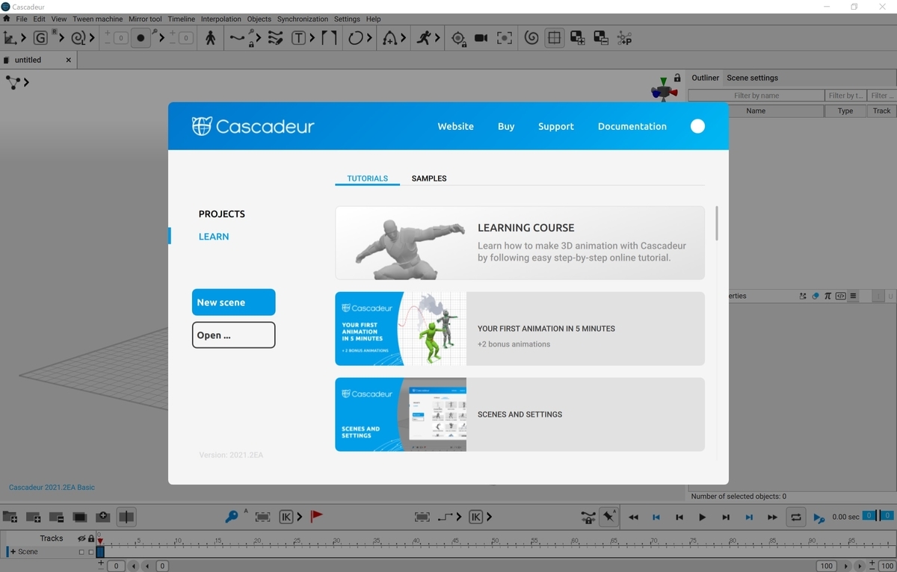
Task: Expand the arrow next to axis manipulator
Action: (23, 38)
